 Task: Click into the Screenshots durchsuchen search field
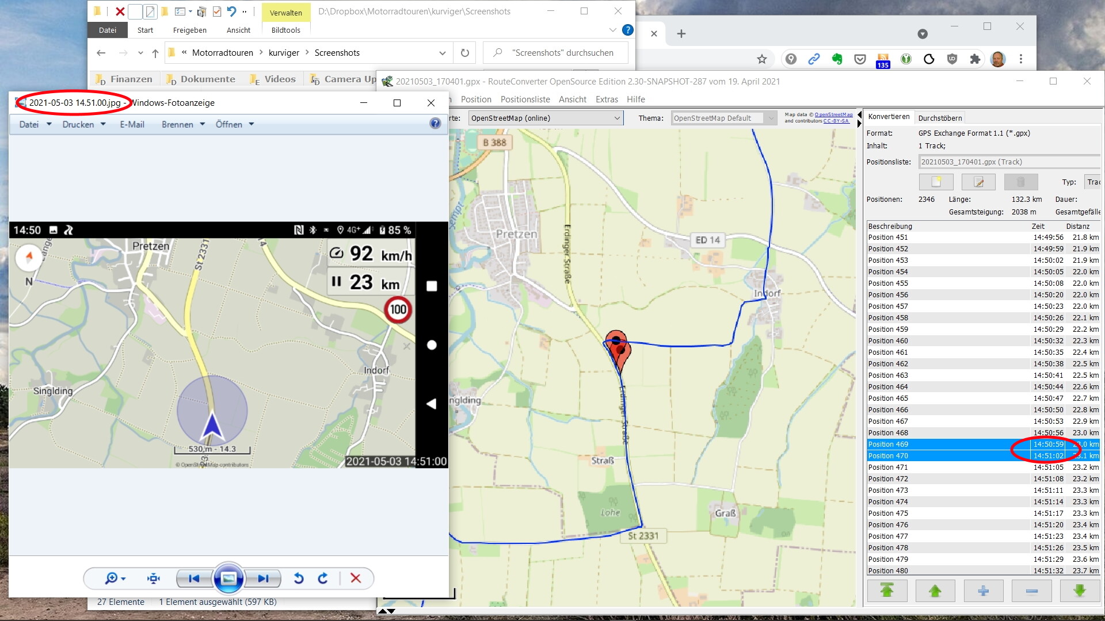tap(555, 53)
